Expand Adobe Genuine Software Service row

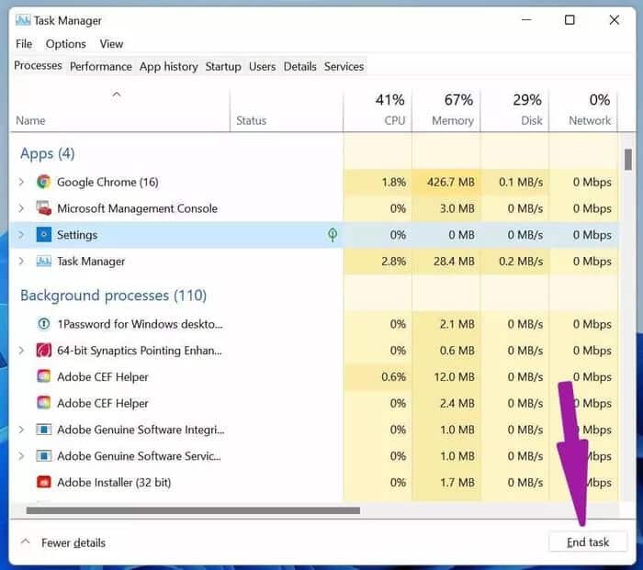[x=21, y=455]
